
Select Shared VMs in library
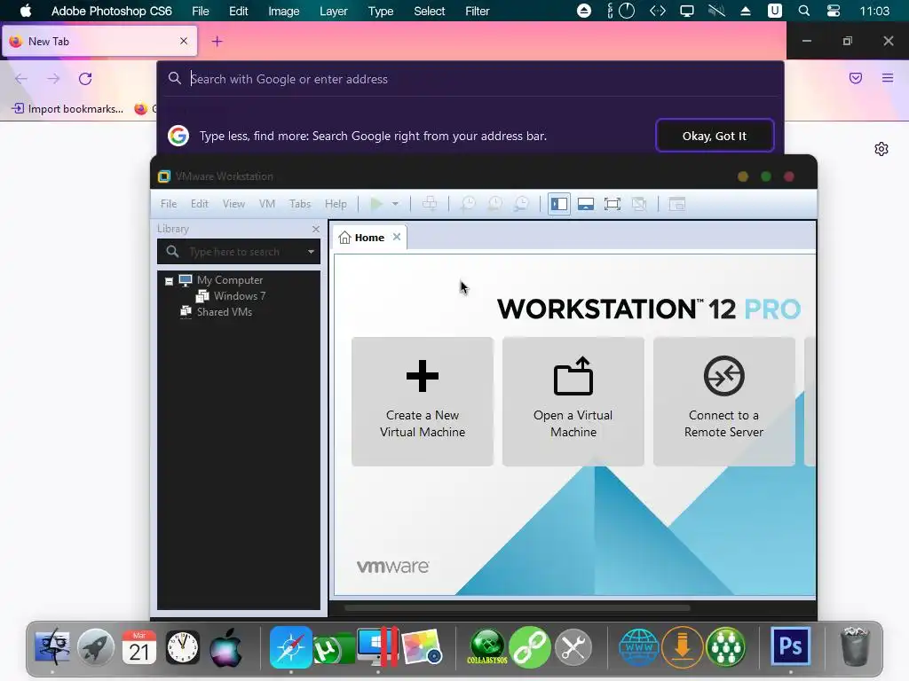pos(224,311)
